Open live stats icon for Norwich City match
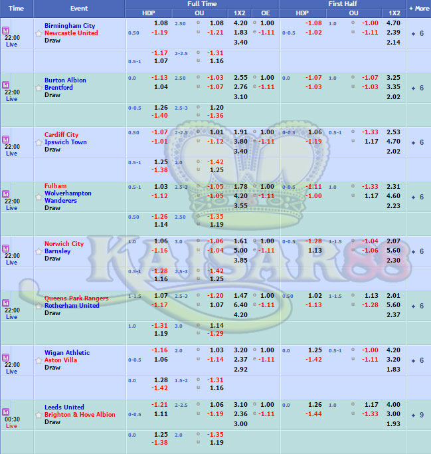Image resolution: width=431 pixels, height=454 pixels. (x=5, y=249)
